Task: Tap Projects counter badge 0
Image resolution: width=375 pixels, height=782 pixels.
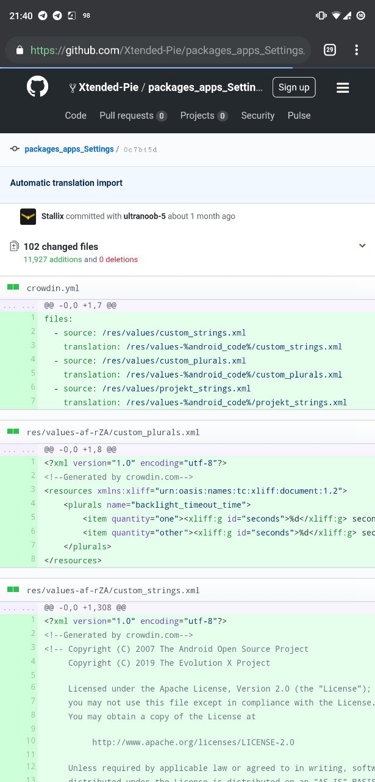Action: tap(223, 116)
